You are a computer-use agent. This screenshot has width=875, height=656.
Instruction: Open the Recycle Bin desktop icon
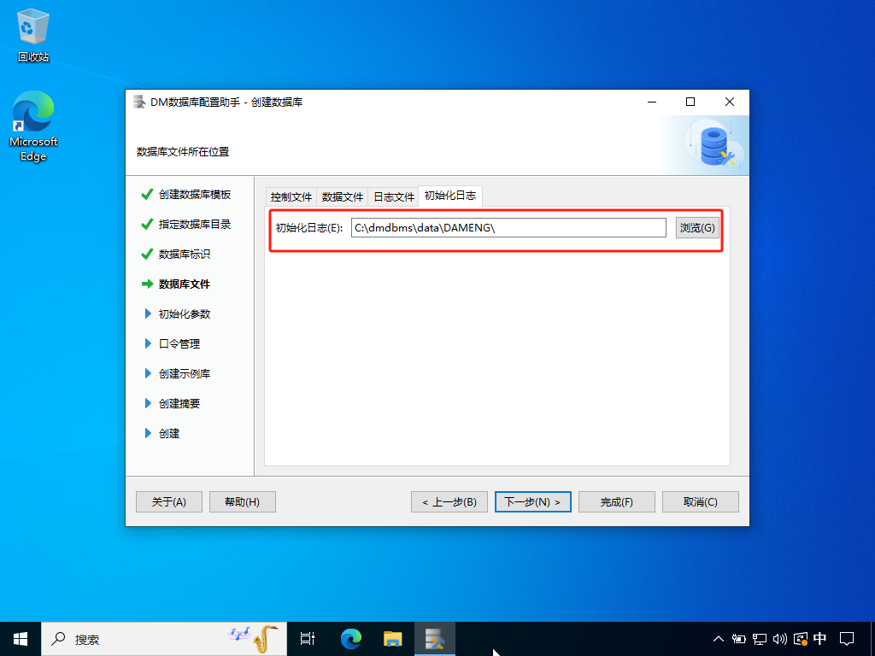[33, 36]
